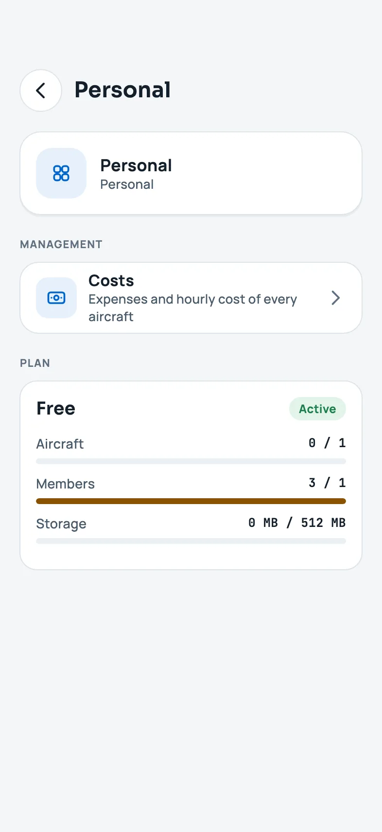Open the Costs management item title
This screenshot has width=382, height=832.
click(111, 281)
